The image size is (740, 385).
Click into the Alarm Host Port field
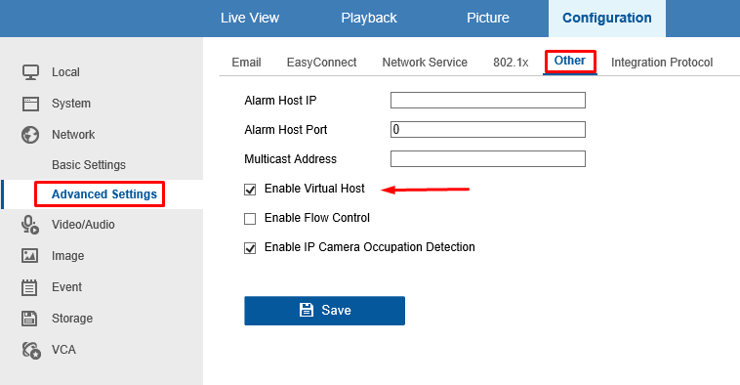pos(488,129)
